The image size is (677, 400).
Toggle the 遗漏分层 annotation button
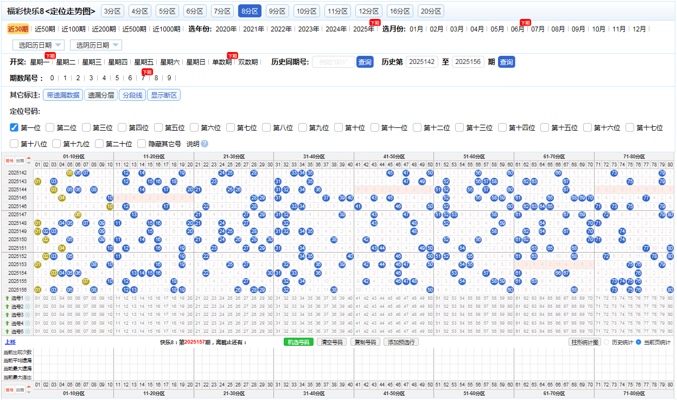click(101, 95)
